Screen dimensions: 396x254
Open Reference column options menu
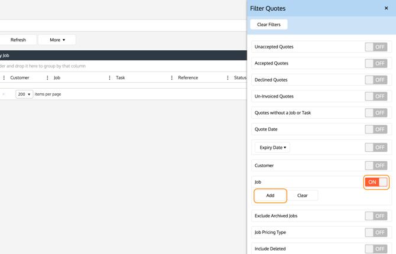coord(172,78)
